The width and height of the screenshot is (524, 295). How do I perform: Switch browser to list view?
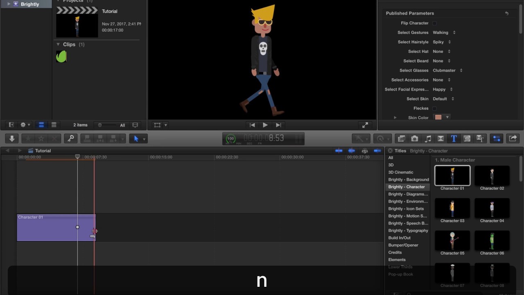click(54, 125)
